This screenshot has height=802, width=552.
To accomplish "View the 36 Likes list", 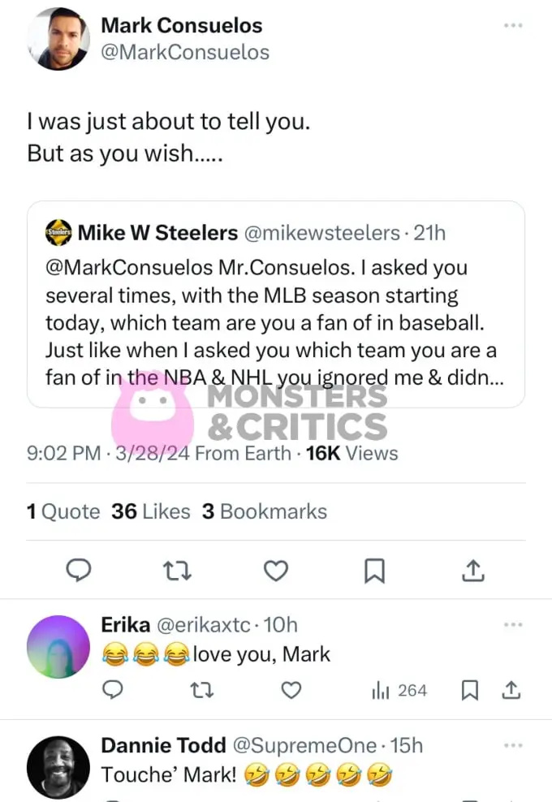I will (x=151, y=511).
